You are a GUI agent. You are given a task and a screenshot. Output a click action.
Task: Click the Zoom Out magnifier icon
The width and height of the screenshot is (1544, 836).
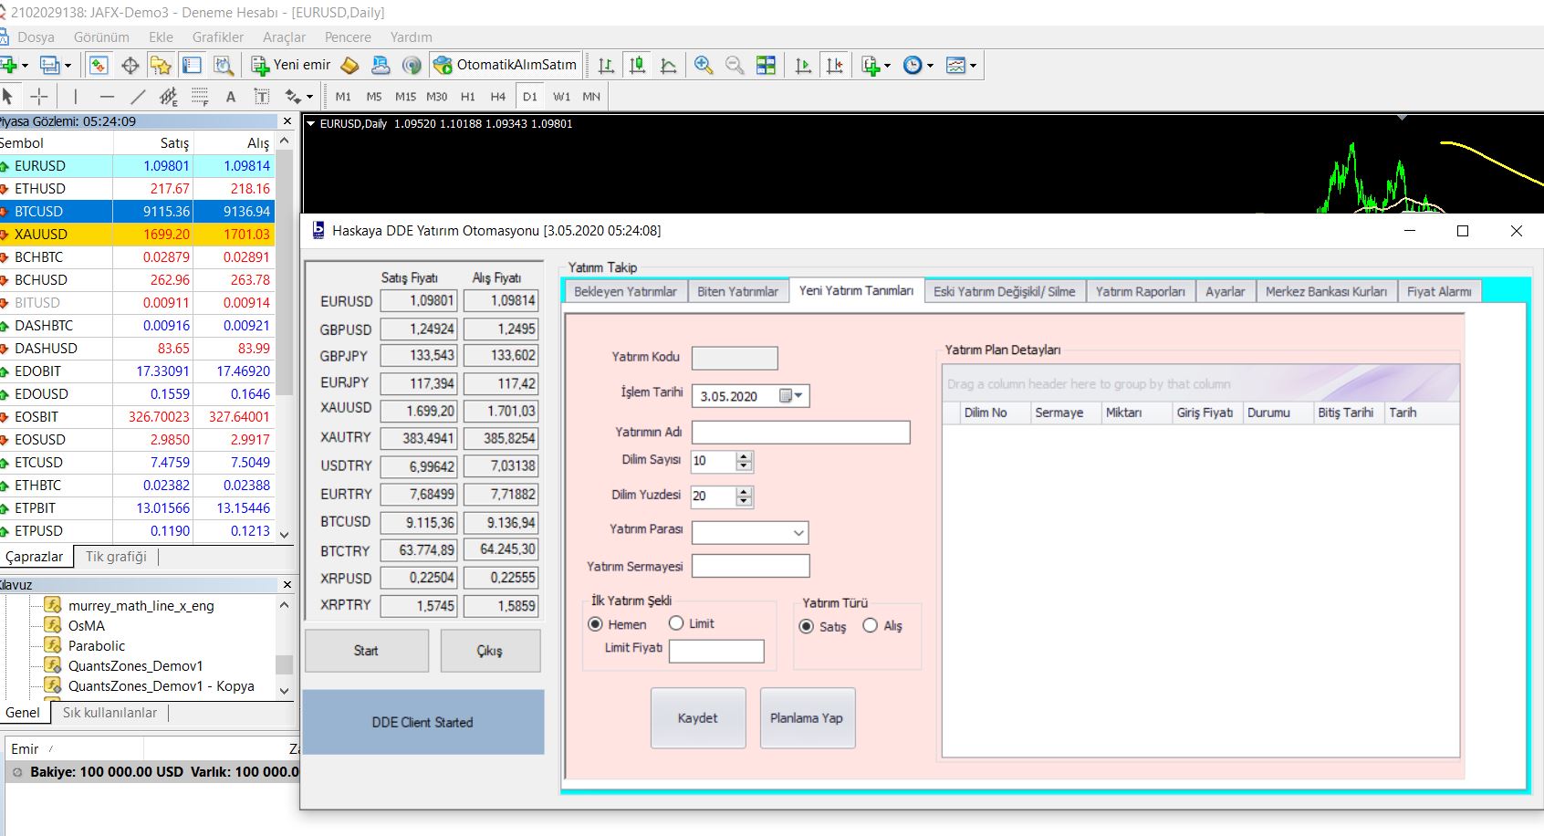tap(734, 65)
